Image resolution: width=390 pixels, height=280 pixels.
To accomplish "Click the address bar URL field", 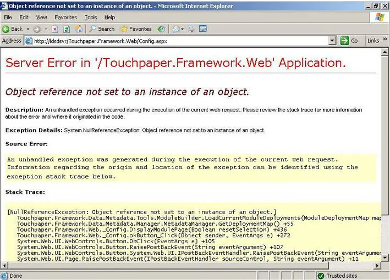I will [x=181, y=41].
